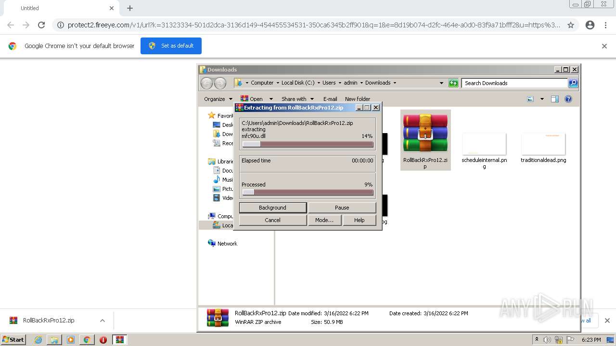
Task: Click Mode... button in extraction dialog
Action: pos(324,220)
